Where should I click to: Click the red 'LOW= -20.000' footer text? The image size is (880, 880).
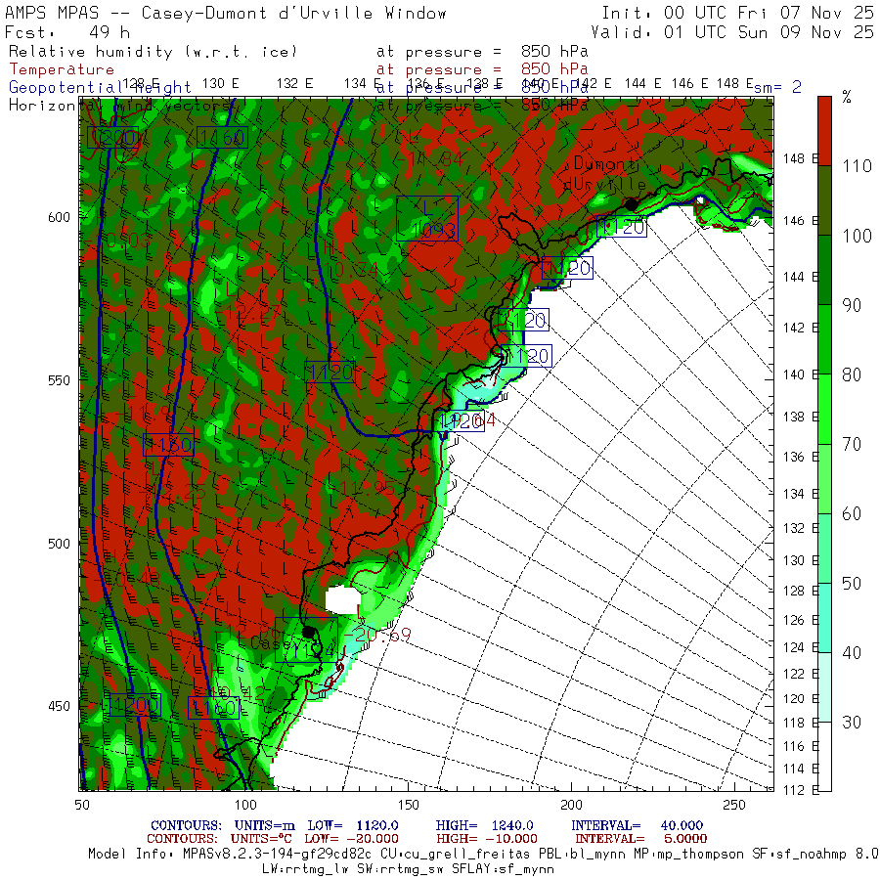[x=351, y=839]
